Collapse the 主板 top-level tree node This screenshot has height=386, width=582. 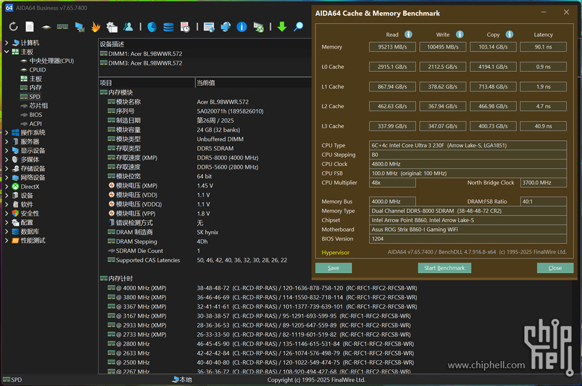pyautogui.click(x=7, y=52)
